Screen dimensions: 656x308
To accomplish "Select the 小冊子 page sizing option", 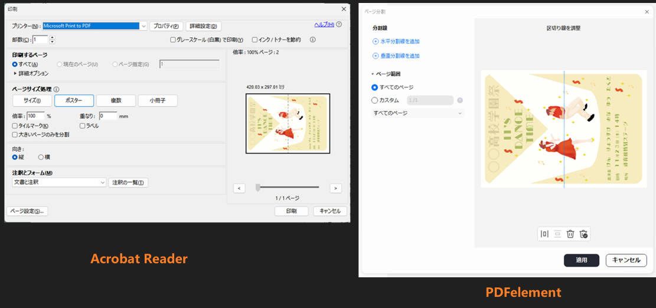I will point(158,101).
